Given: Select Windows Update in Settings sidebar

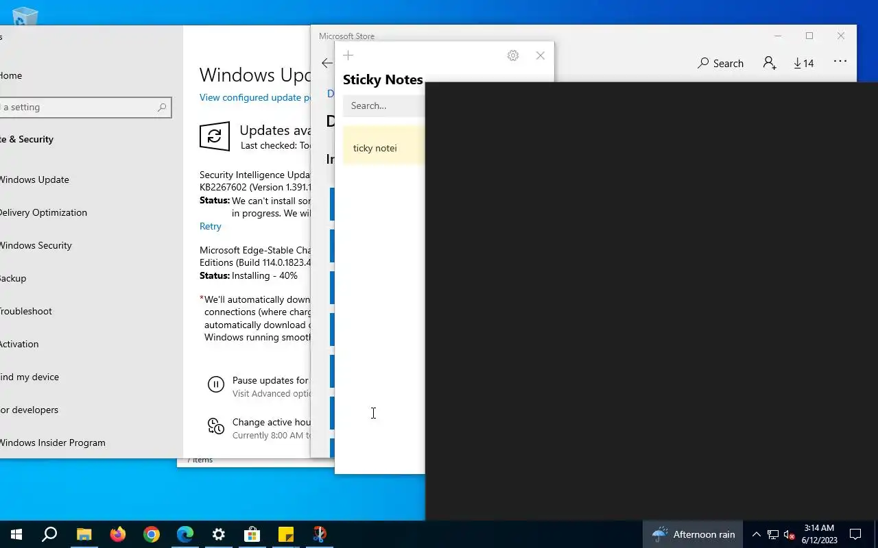Looking at the screenshot, I should click(x=34, y=179).
